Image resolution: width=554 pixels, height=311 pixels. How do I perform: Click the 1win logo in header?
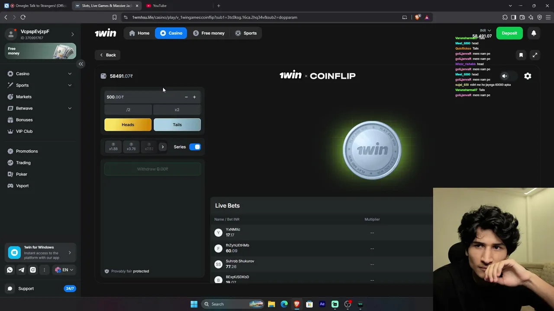[x=106, y=33]
